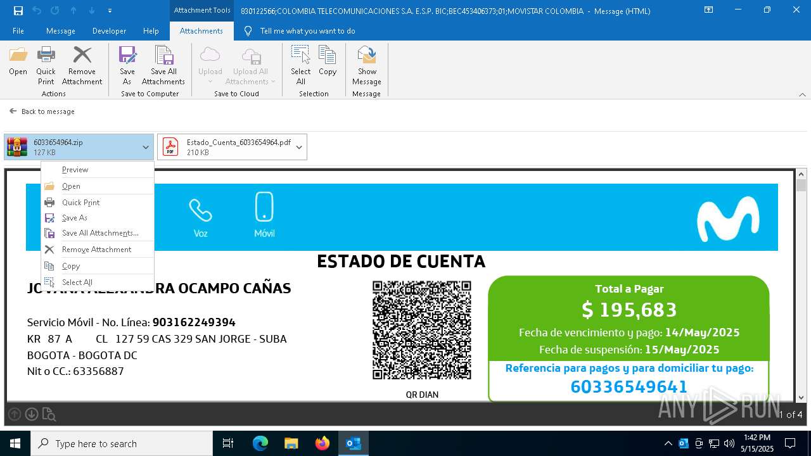Click the Remove Attachment ribbon icon
This screenshot has height=456, width=811.
[x=82, y=66]
